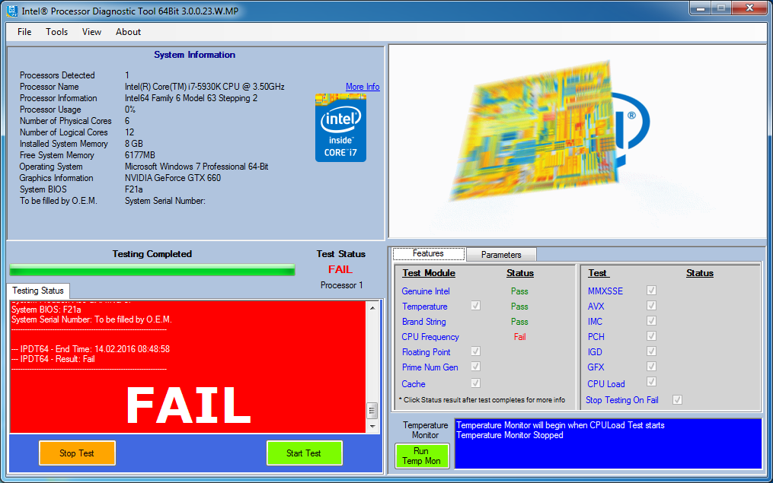Screen dimensions: 773x483
Task: Click the processor name i7-5930K value
Action: 205,87
